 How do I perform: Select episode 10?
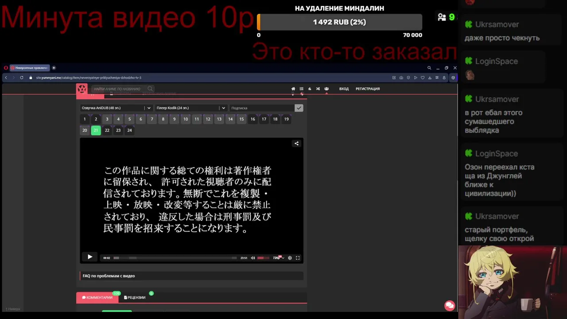click(185, 119)
